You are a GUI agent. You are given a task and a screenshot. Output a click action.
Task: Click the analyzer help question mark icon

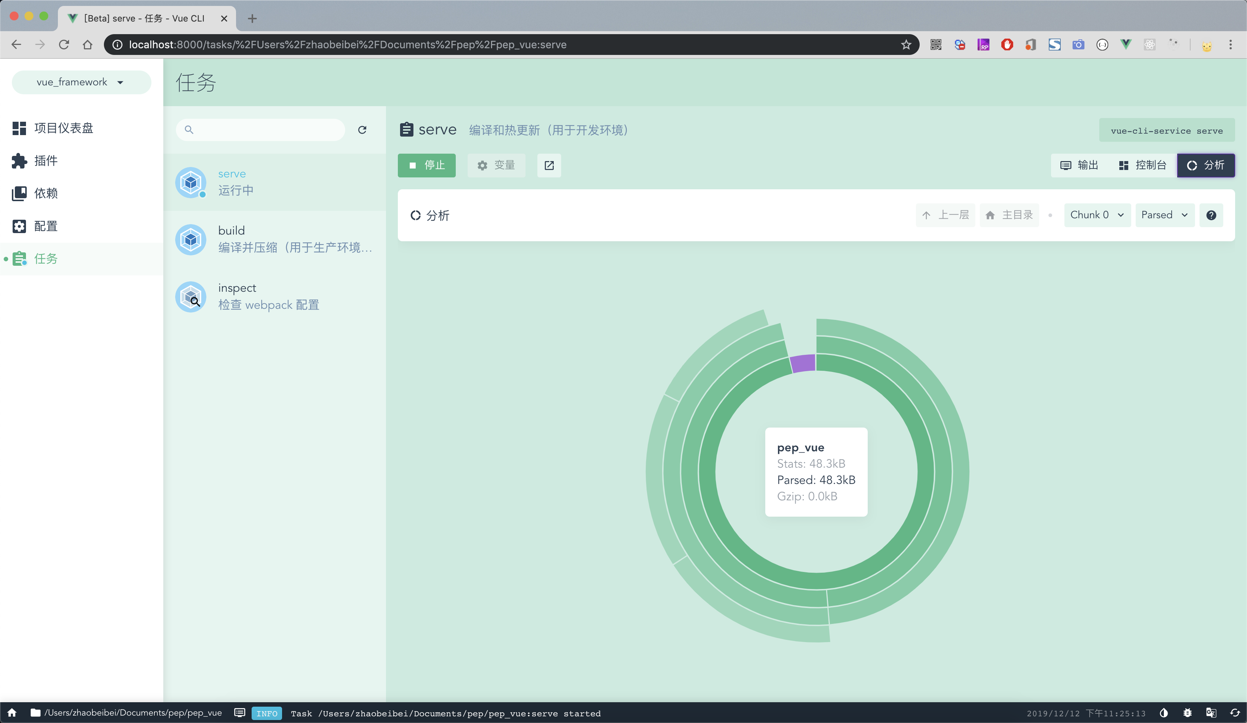click(x=1211, y=215)
